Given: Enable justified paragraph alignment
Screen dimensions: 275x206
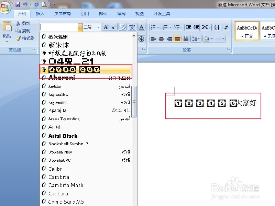Looking at the screenshot, I should coord(177,39).
